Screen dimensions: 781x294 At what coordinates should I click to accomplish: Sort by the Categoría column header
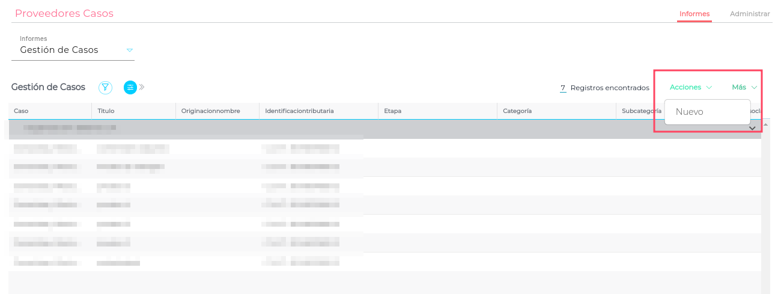[556, 111]
